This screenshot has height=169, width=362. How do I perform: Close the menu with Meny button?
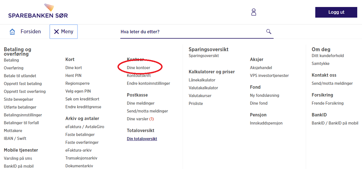(64, 32)
